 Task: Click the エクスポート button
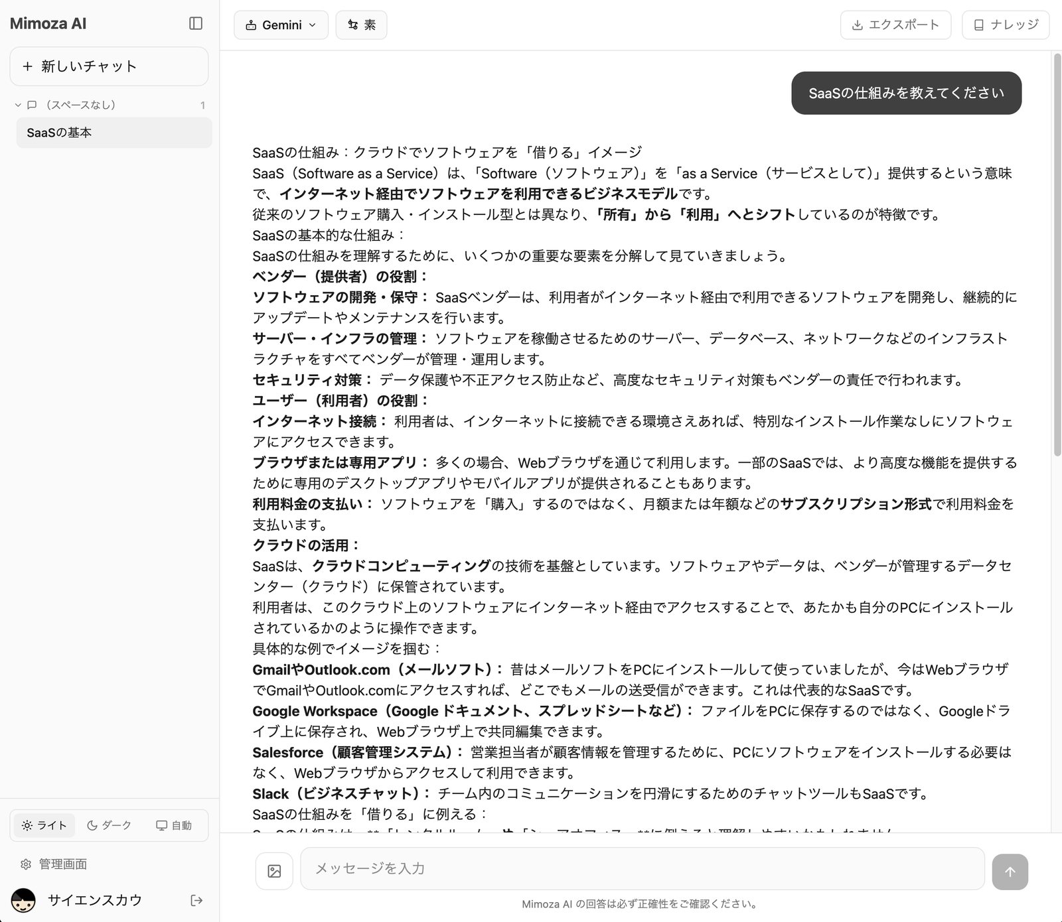pyautogui.click(x=896, y=25)
